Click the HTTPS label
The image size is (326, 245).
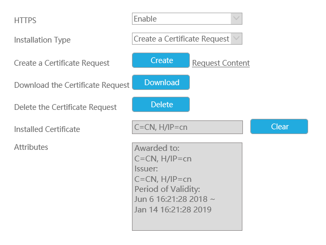25,21
